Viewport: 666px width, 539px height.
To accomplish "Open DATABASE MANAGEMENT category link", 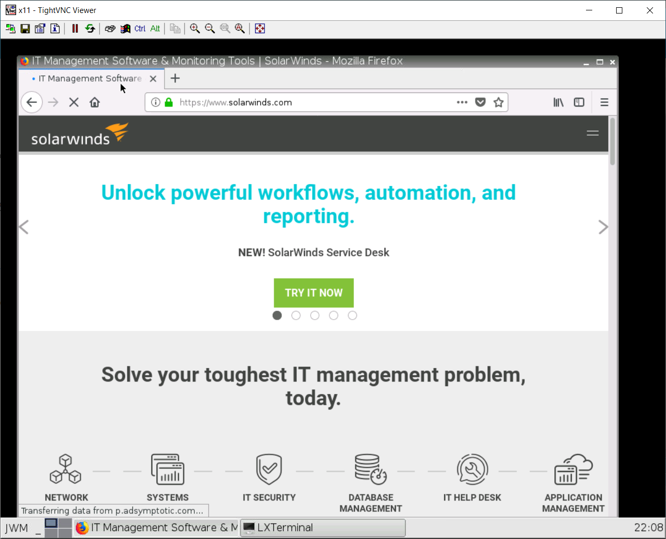I will pyautogui.click(x=371, y=503).
